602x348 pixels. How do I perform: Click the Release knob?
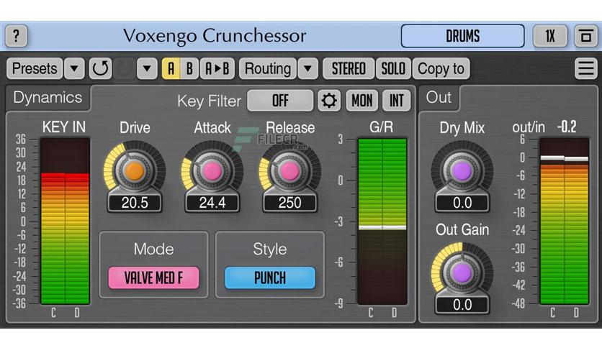point(290,171)
